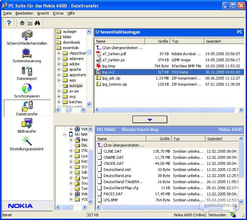This screenshot has width=247, height=220.
Task: Click the a7_tanken.ps GIMP file icon
Action: pos(99,60)
